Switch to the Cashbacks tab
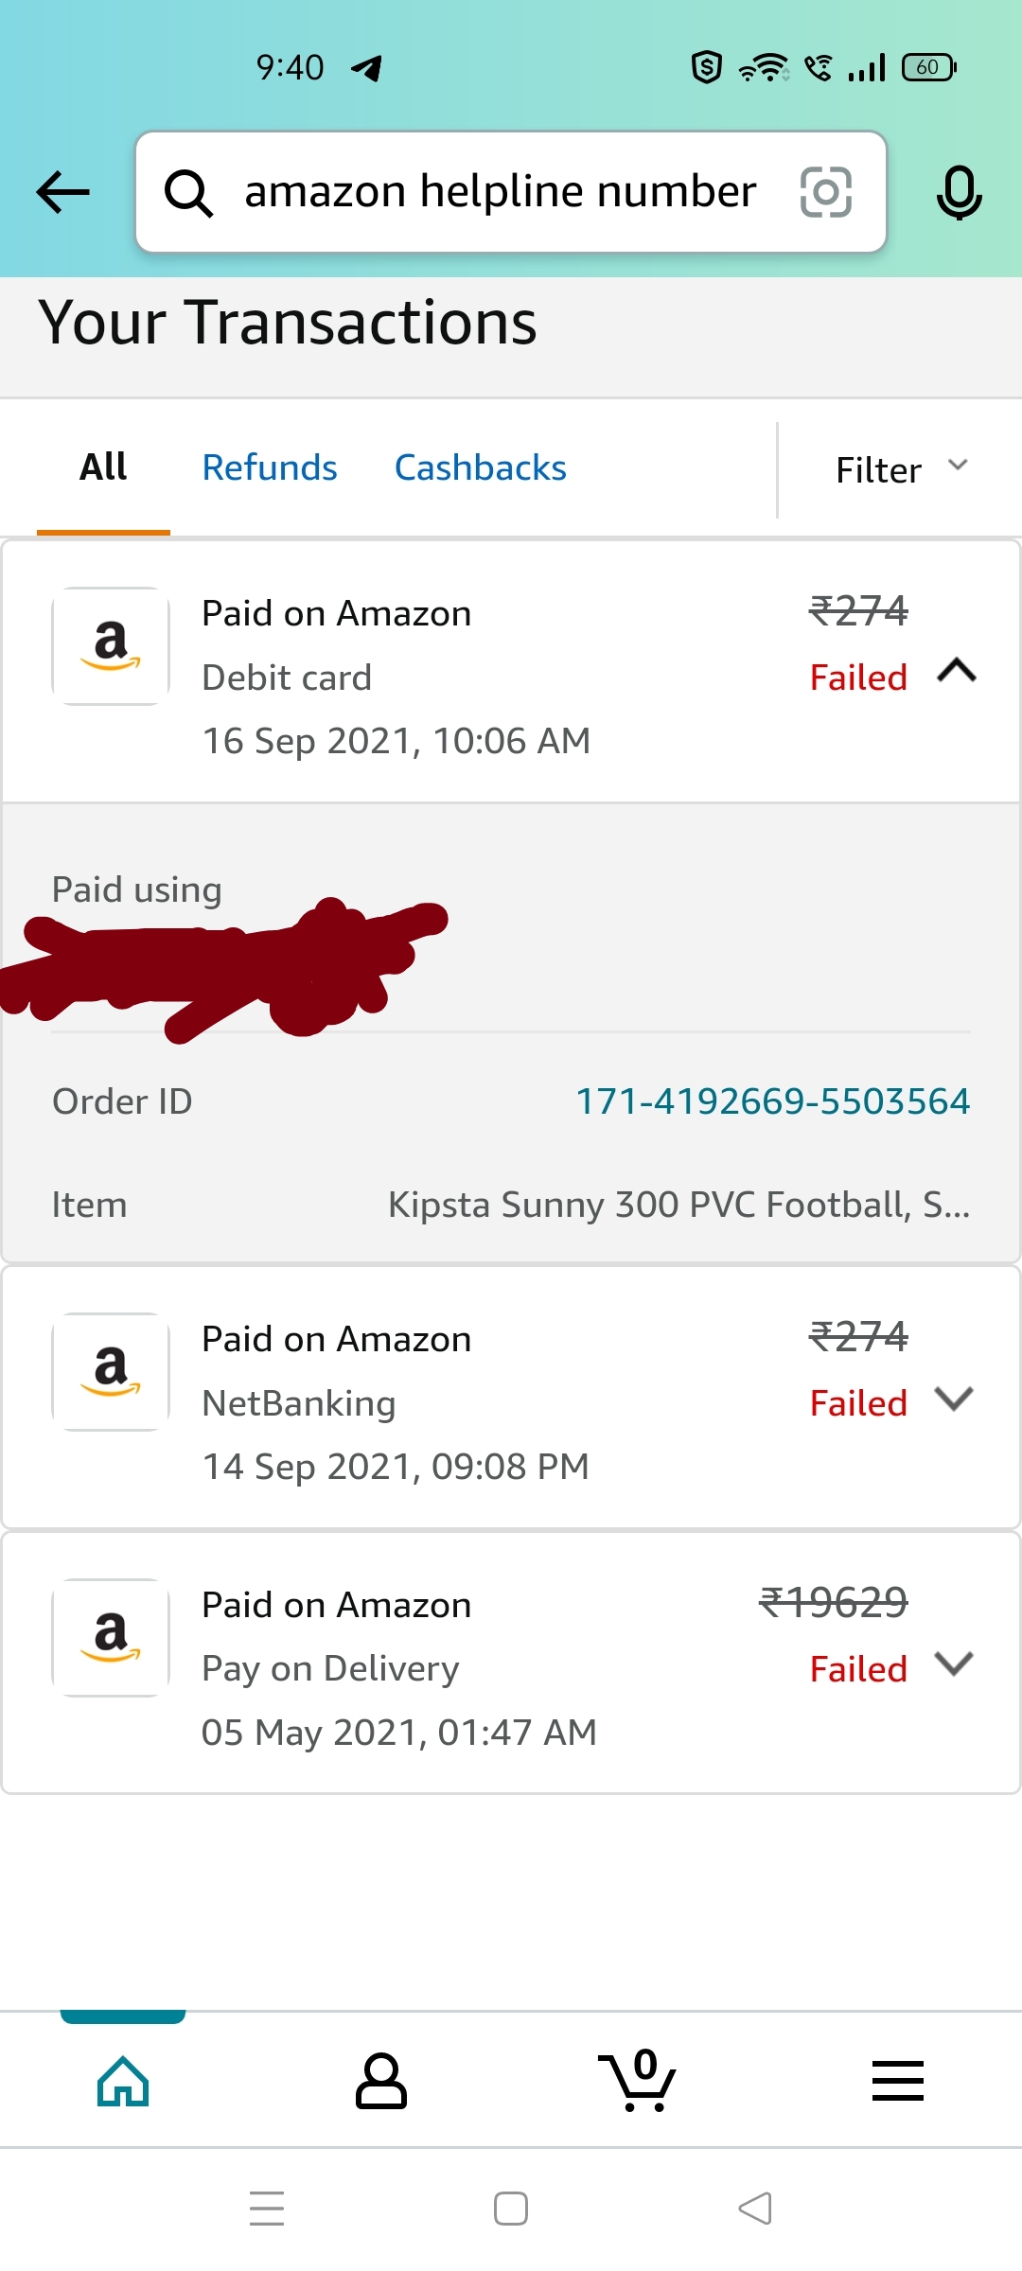 coord(480,467)
